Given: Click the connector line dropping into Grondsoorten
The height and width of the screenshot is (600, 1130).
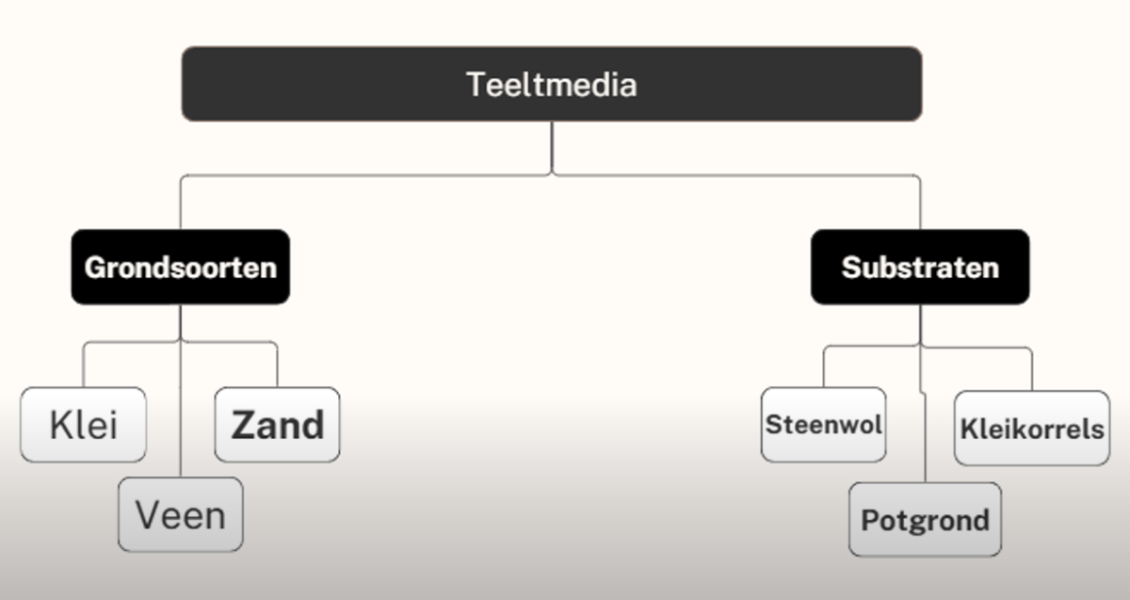Looking at the screenshot, I should [181, 203].
